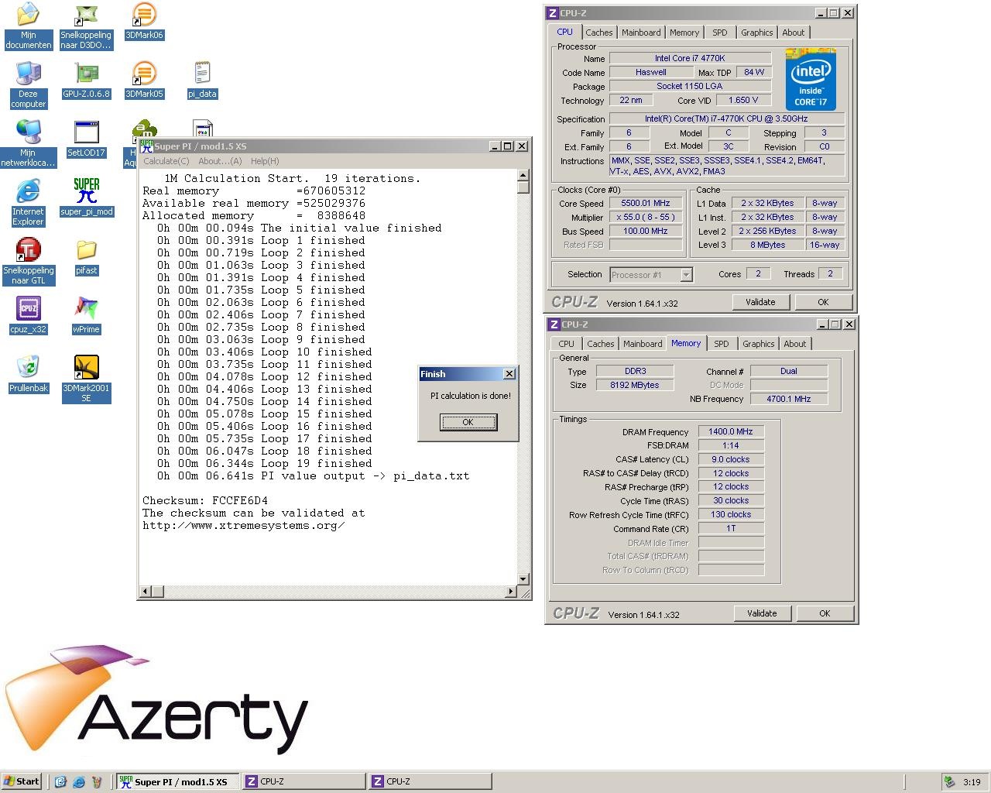Open the Mijn documenten desktop icon
991x793 pixels.
click(x=28, y=26)
